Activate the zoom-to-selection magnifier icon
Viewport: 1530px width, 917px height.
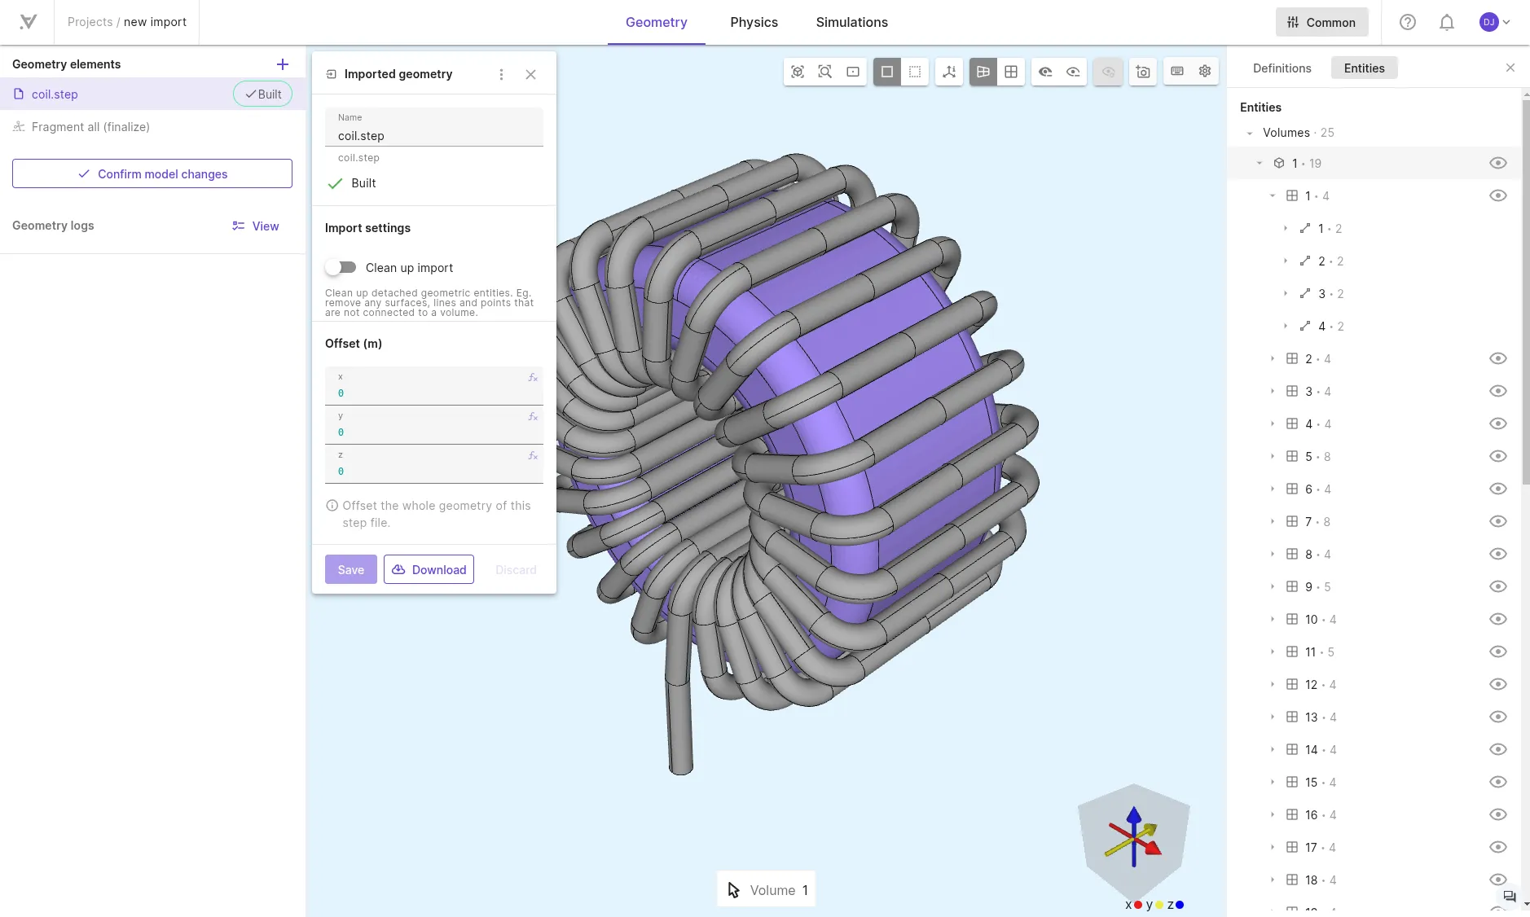825,72
